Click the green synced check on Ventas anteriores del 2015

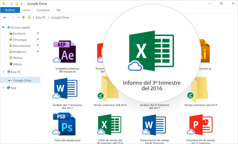coord(101,96)
